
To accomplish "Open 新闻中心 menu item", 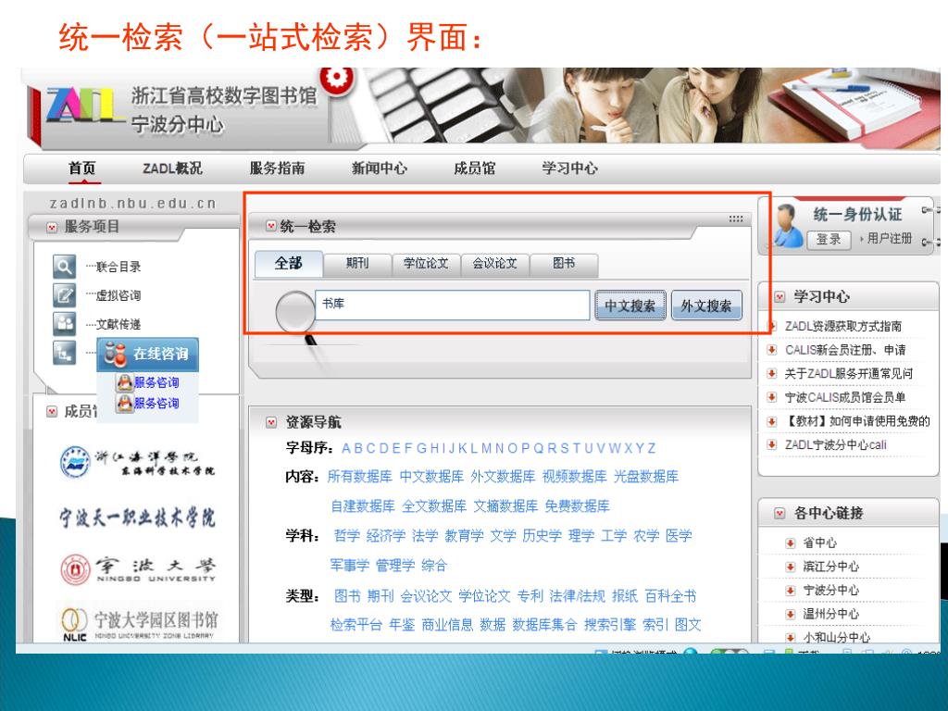I will (x=379, y=168).
